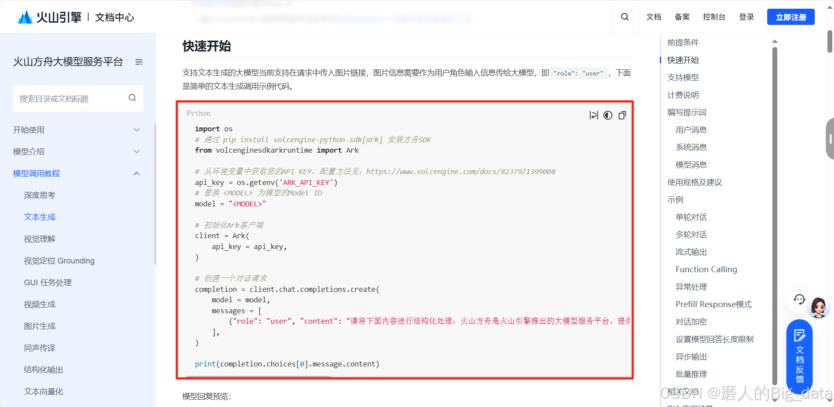This screenshot has height=407, width=834.
Task: Collapse the 模型调用教程 section
Action: click(x=76, y=174)
